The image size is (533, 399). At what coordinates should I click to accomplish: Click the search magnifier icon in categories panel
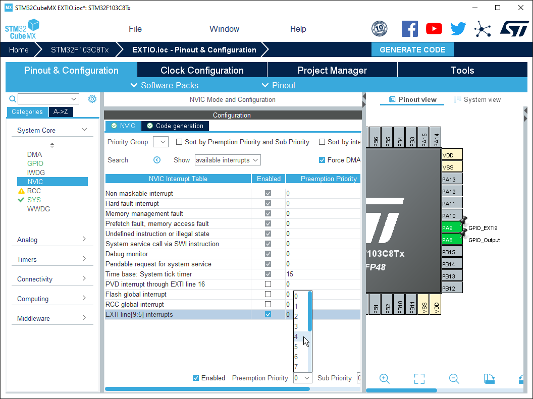click(13, 99)
